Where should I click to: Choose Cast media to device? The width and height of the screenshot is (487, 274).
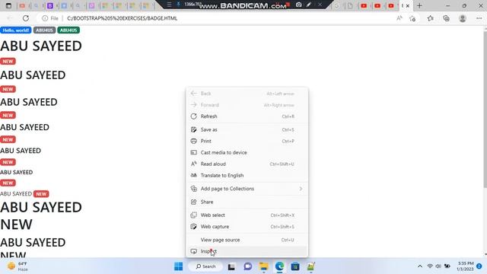click(x=247, y=152)
